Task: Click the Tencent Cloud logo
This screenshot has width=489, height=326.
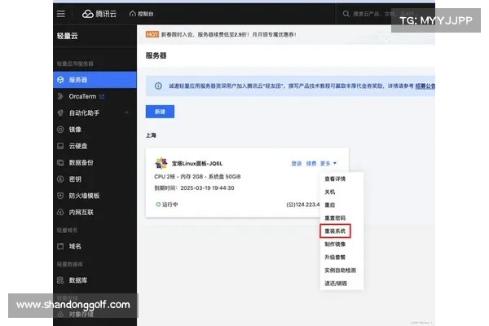Action: click(x=90, y=14)
